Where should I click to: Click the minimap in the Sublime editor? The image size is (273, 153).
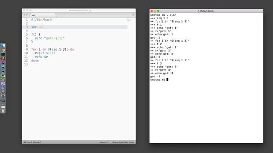tap(129, 20)
